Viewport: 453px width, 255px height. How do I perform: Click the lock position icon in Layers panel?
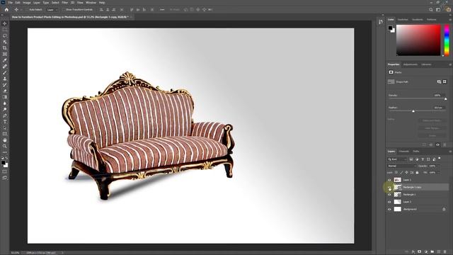click(x=406, y=173)
